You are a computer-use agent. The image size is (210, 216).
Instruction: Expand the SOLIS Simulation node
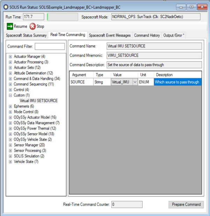pyautogui.click(x=10, y=156)
